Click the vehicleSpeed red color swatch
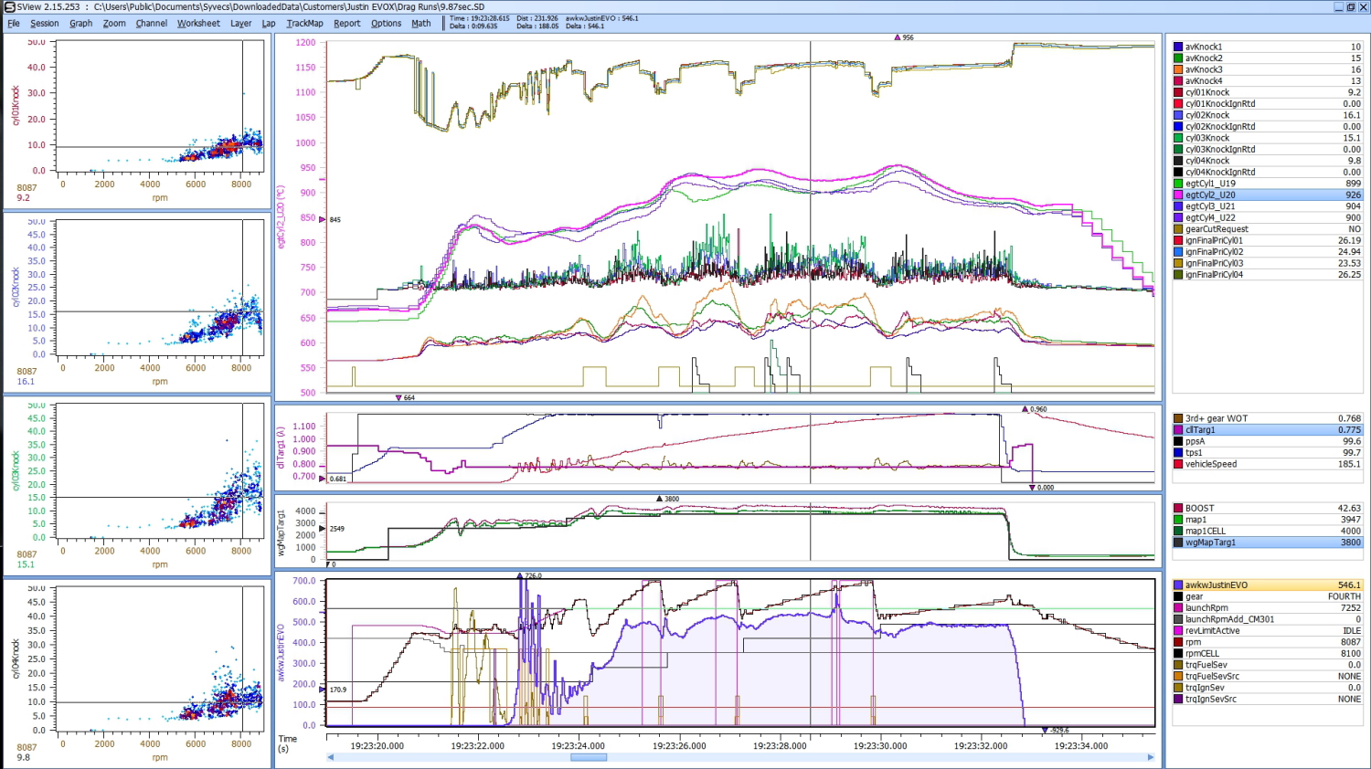The image size is (1371, 769). [x=1178, y=464]
